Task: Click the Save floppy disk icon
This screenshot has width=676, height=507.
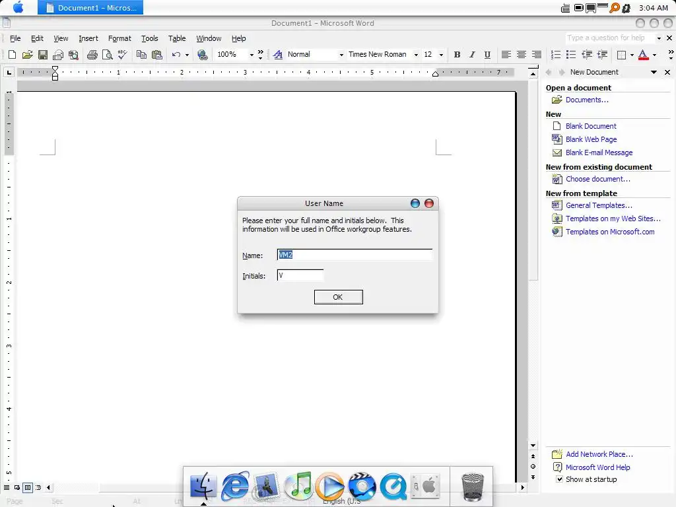Action: tap(43, 55)
